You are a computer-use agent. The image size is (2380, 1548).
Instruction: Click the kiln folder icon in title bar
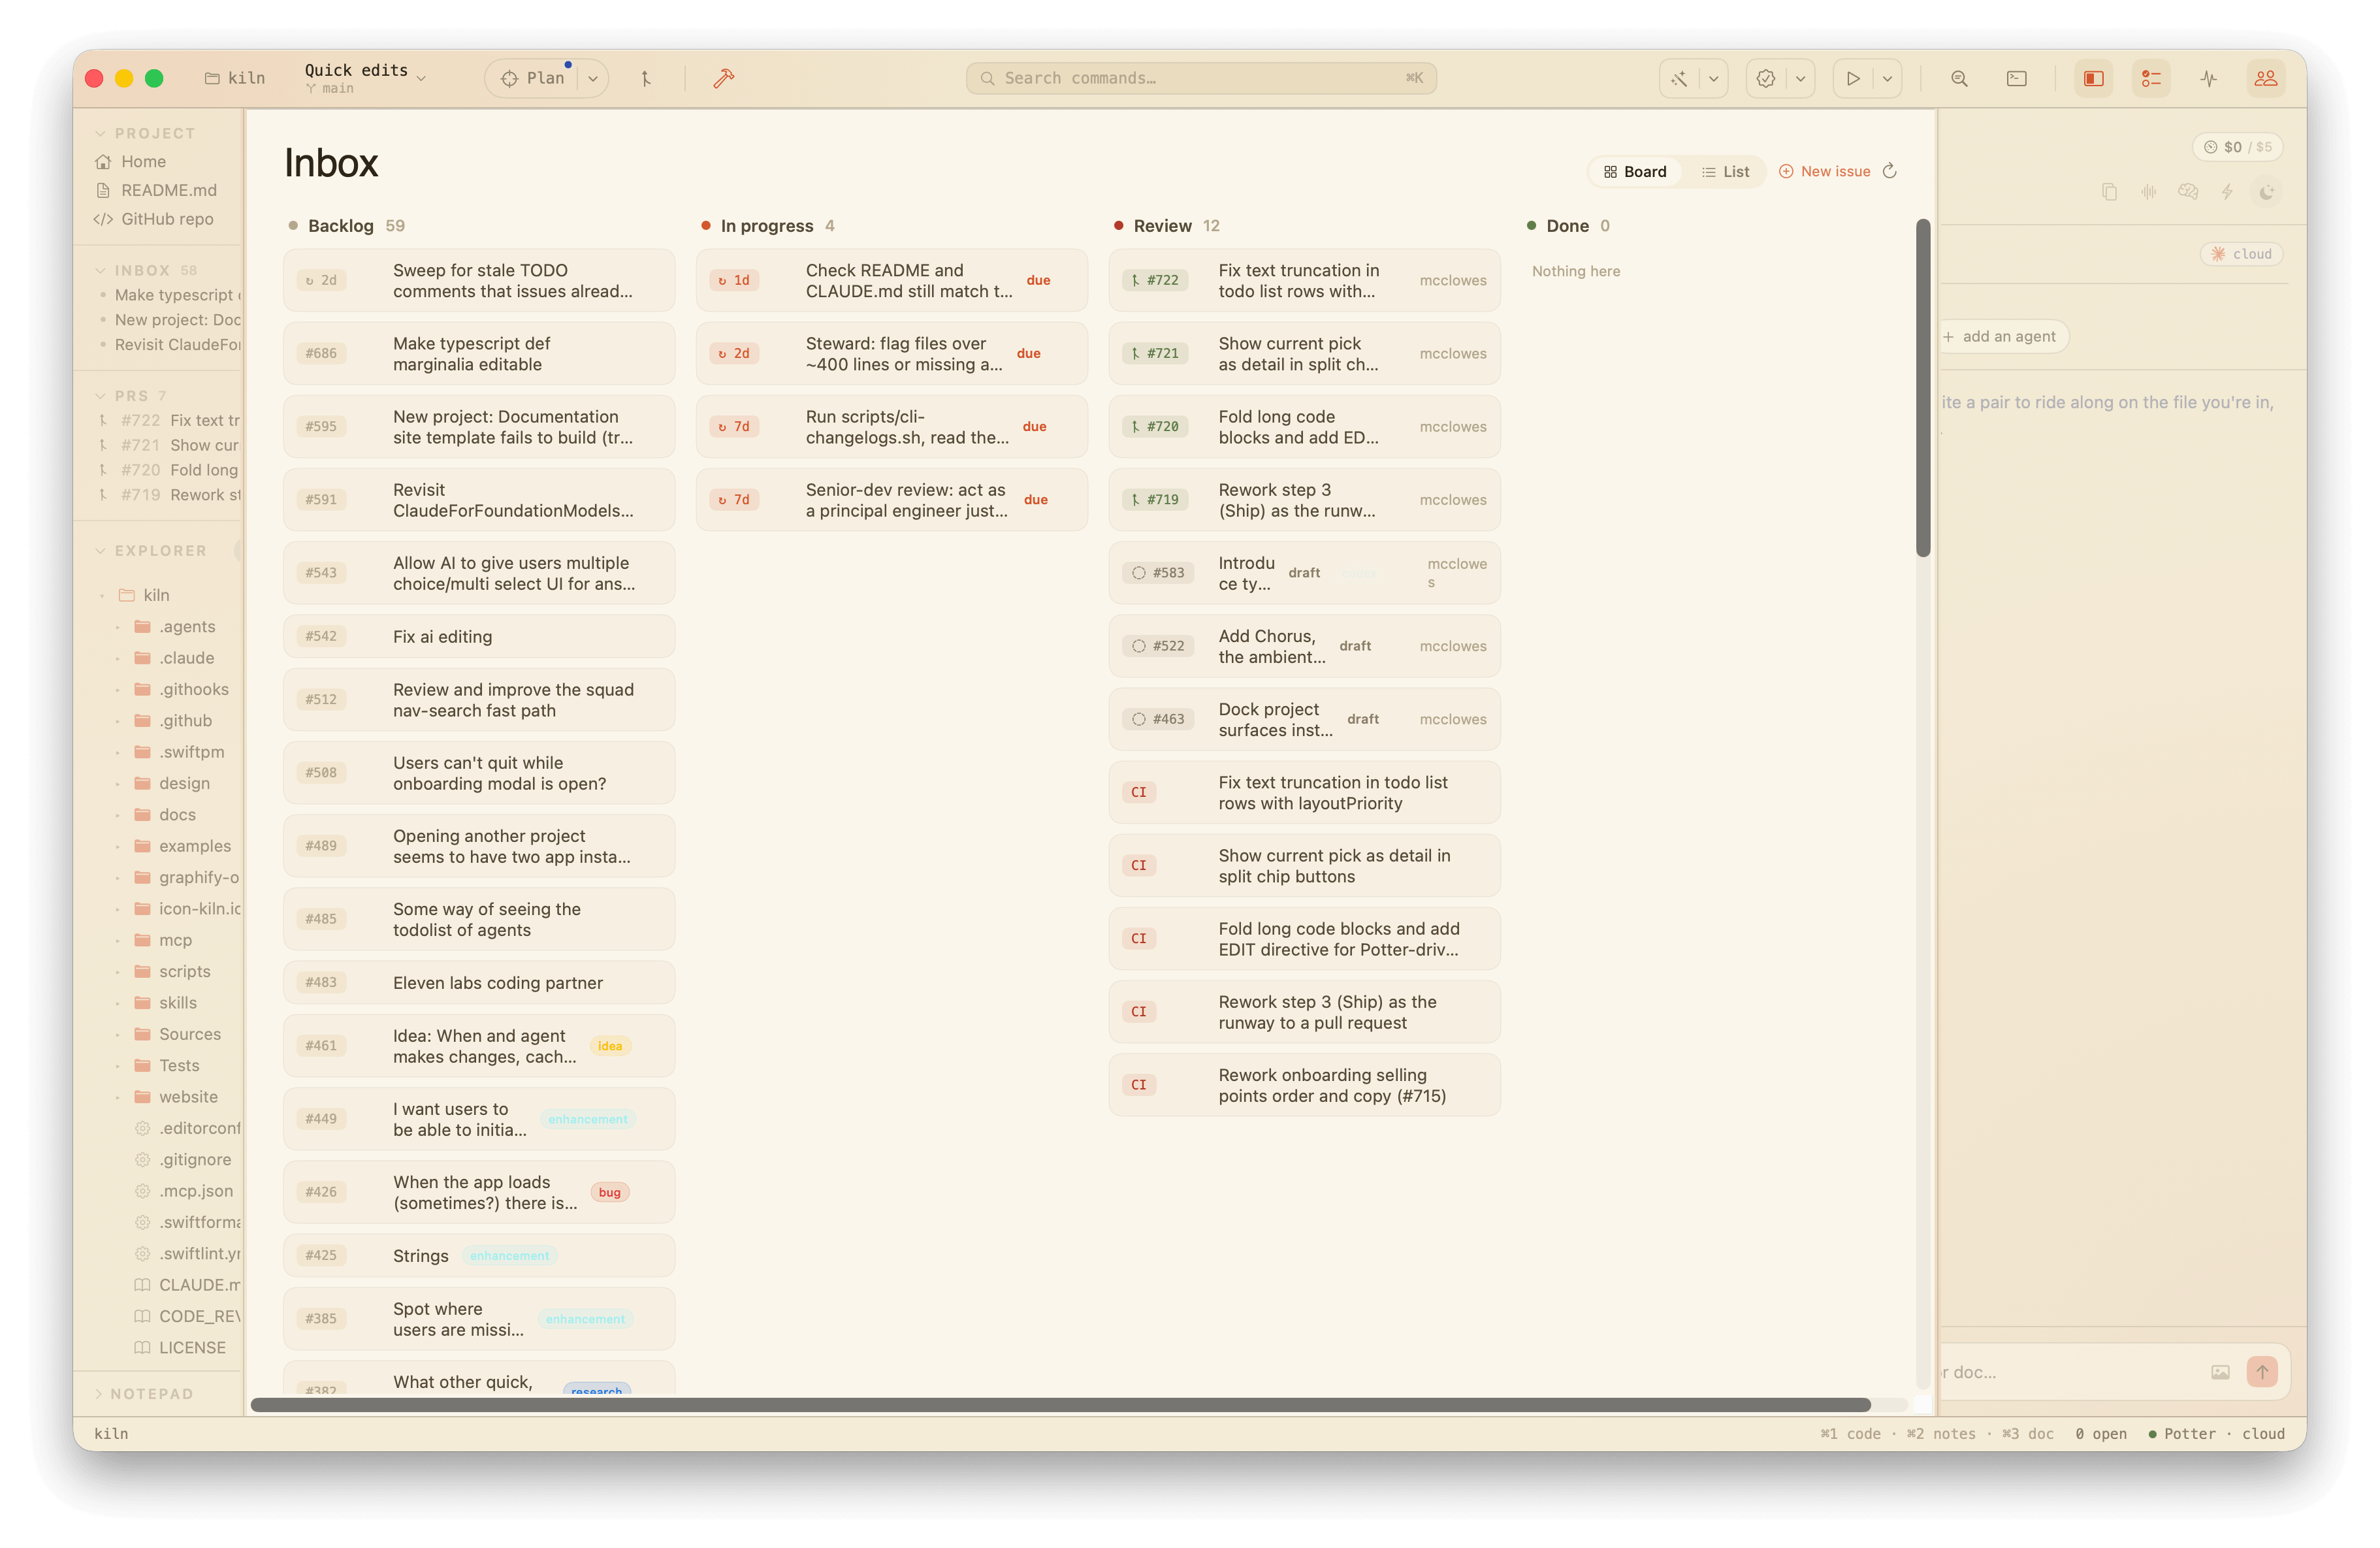tap(212, 78)
